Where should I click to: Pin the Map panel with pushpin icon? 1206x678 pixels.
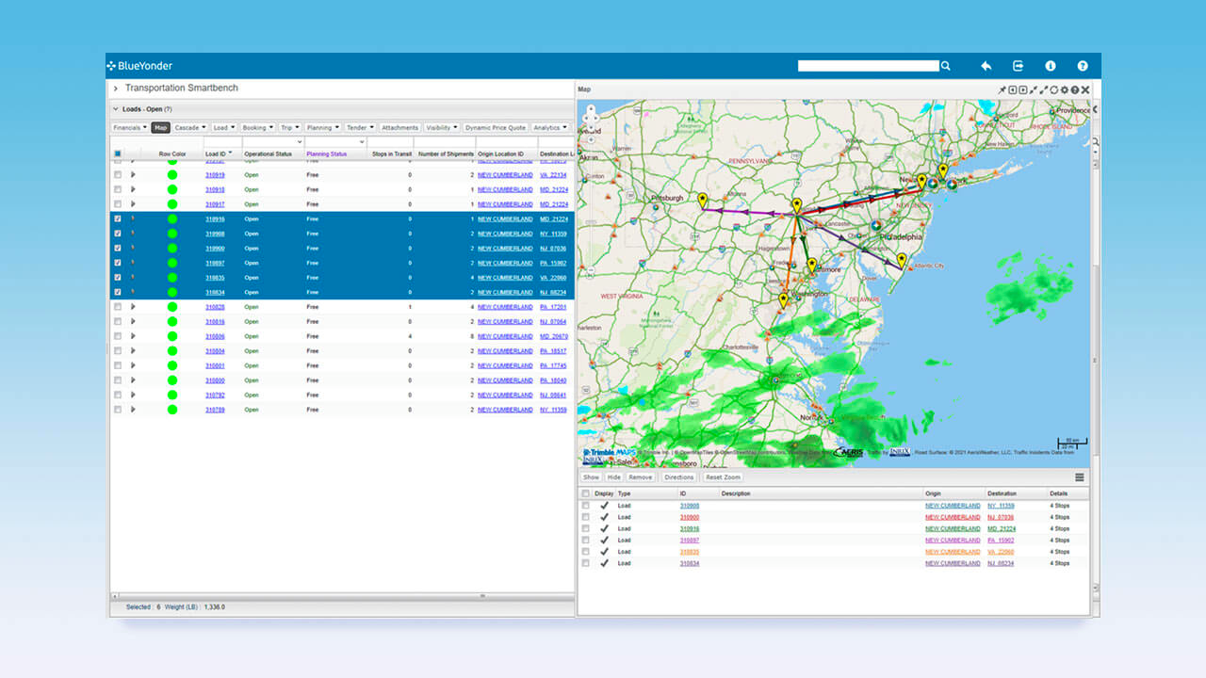[x=1002, y=89]
